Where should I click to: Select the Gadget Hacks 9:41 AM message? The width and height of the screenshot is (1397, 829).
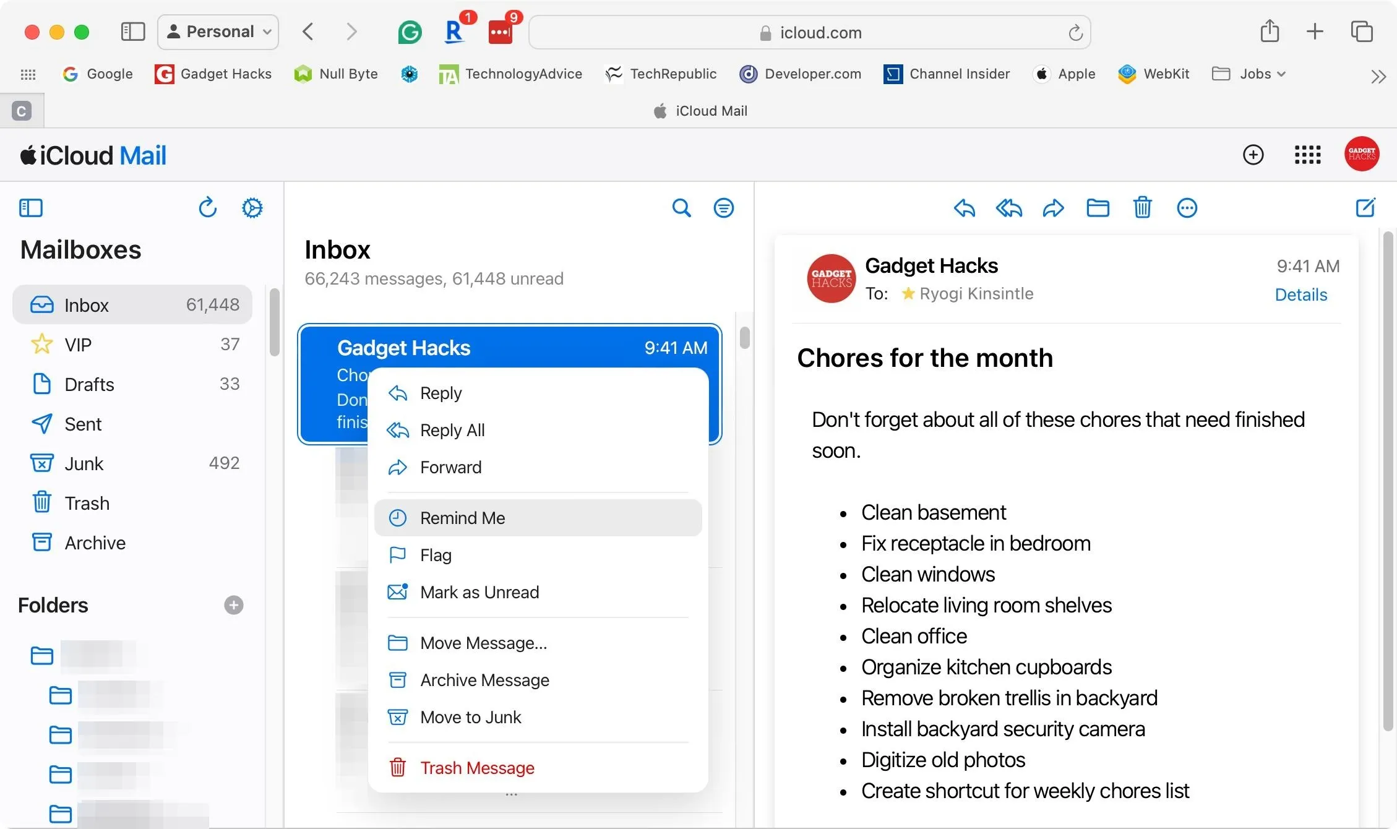510,384
